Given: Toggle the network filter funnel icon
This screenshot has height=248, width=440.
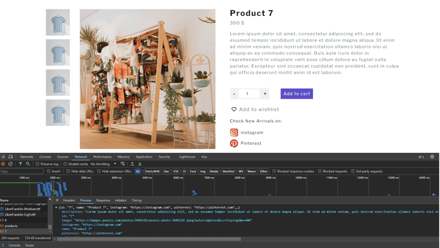Looking at the screenshot, I should pyautogui.click(x=20, y=164).
